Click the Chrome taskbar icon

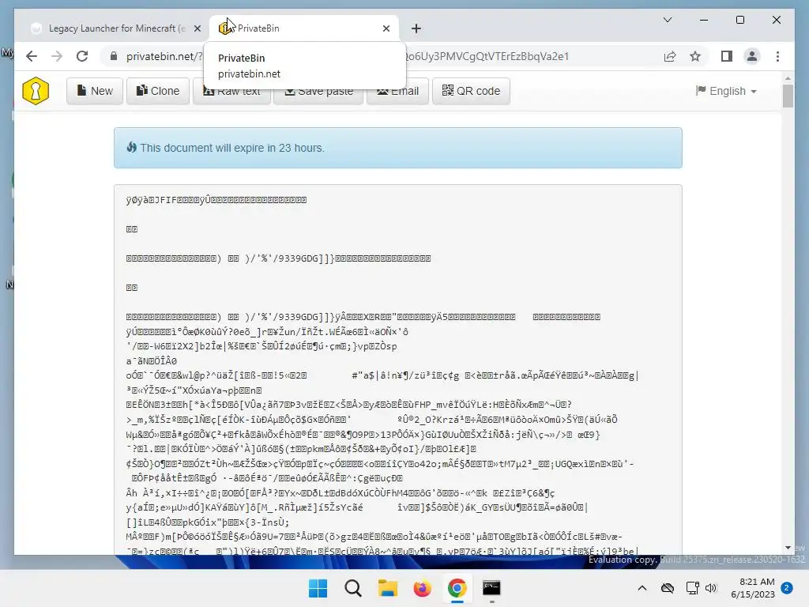pyautogui.click(x=457, y=588)
